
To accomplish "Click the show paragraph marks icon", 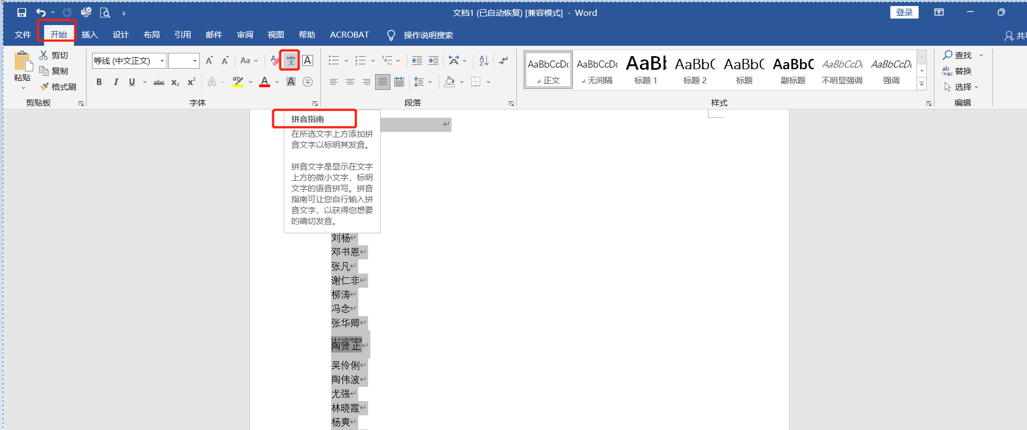I will tap(504, 60).
